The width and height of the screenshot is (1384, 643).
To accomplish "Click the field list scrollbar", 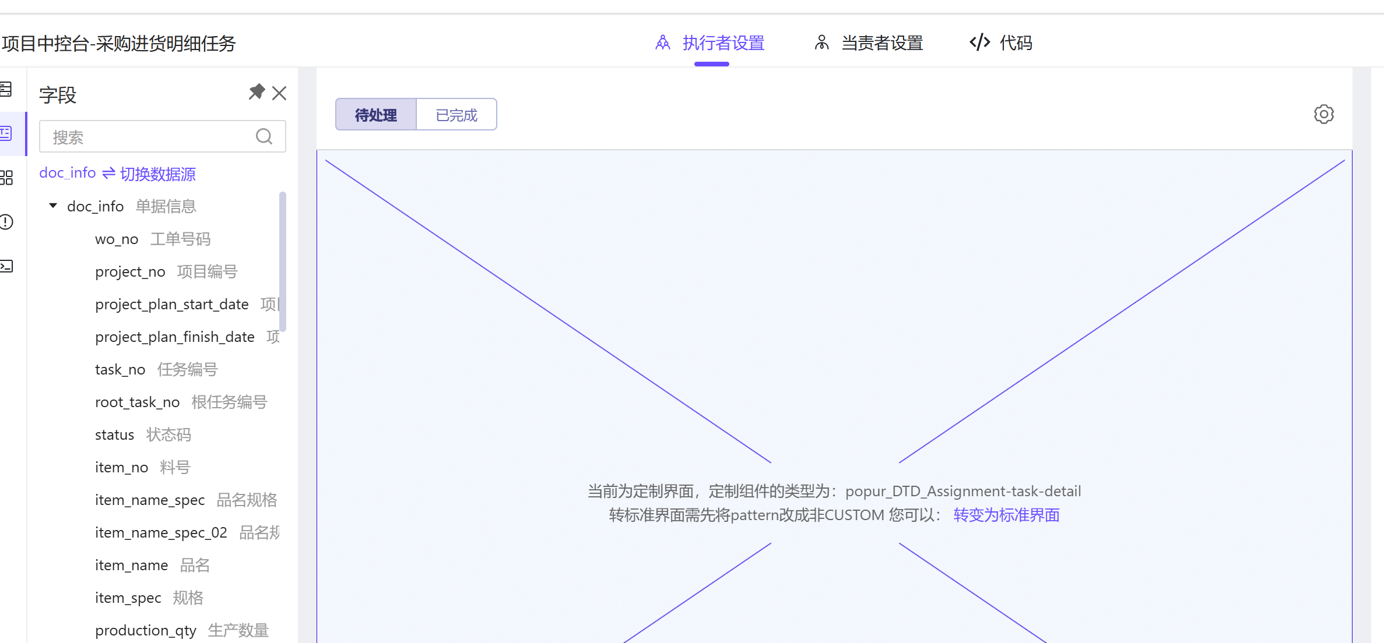I will 283,262.
